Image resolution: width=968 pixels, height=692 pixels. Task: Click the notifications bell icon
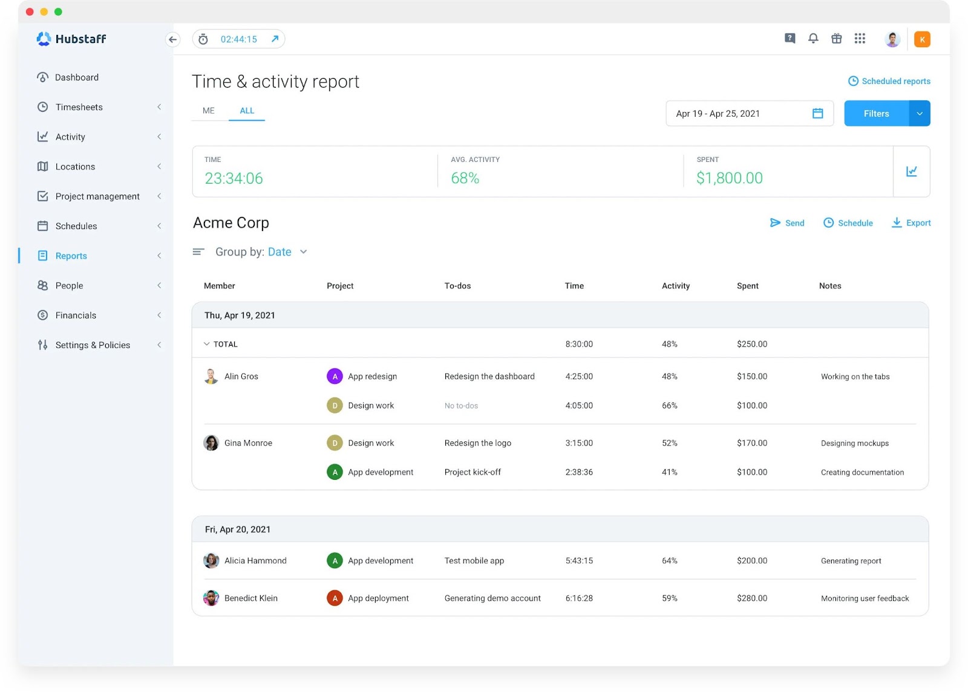(813, 38)
